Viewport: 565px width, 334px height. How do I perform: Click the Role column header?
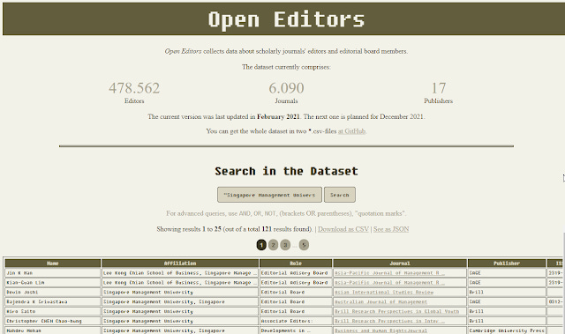point(296,263)
